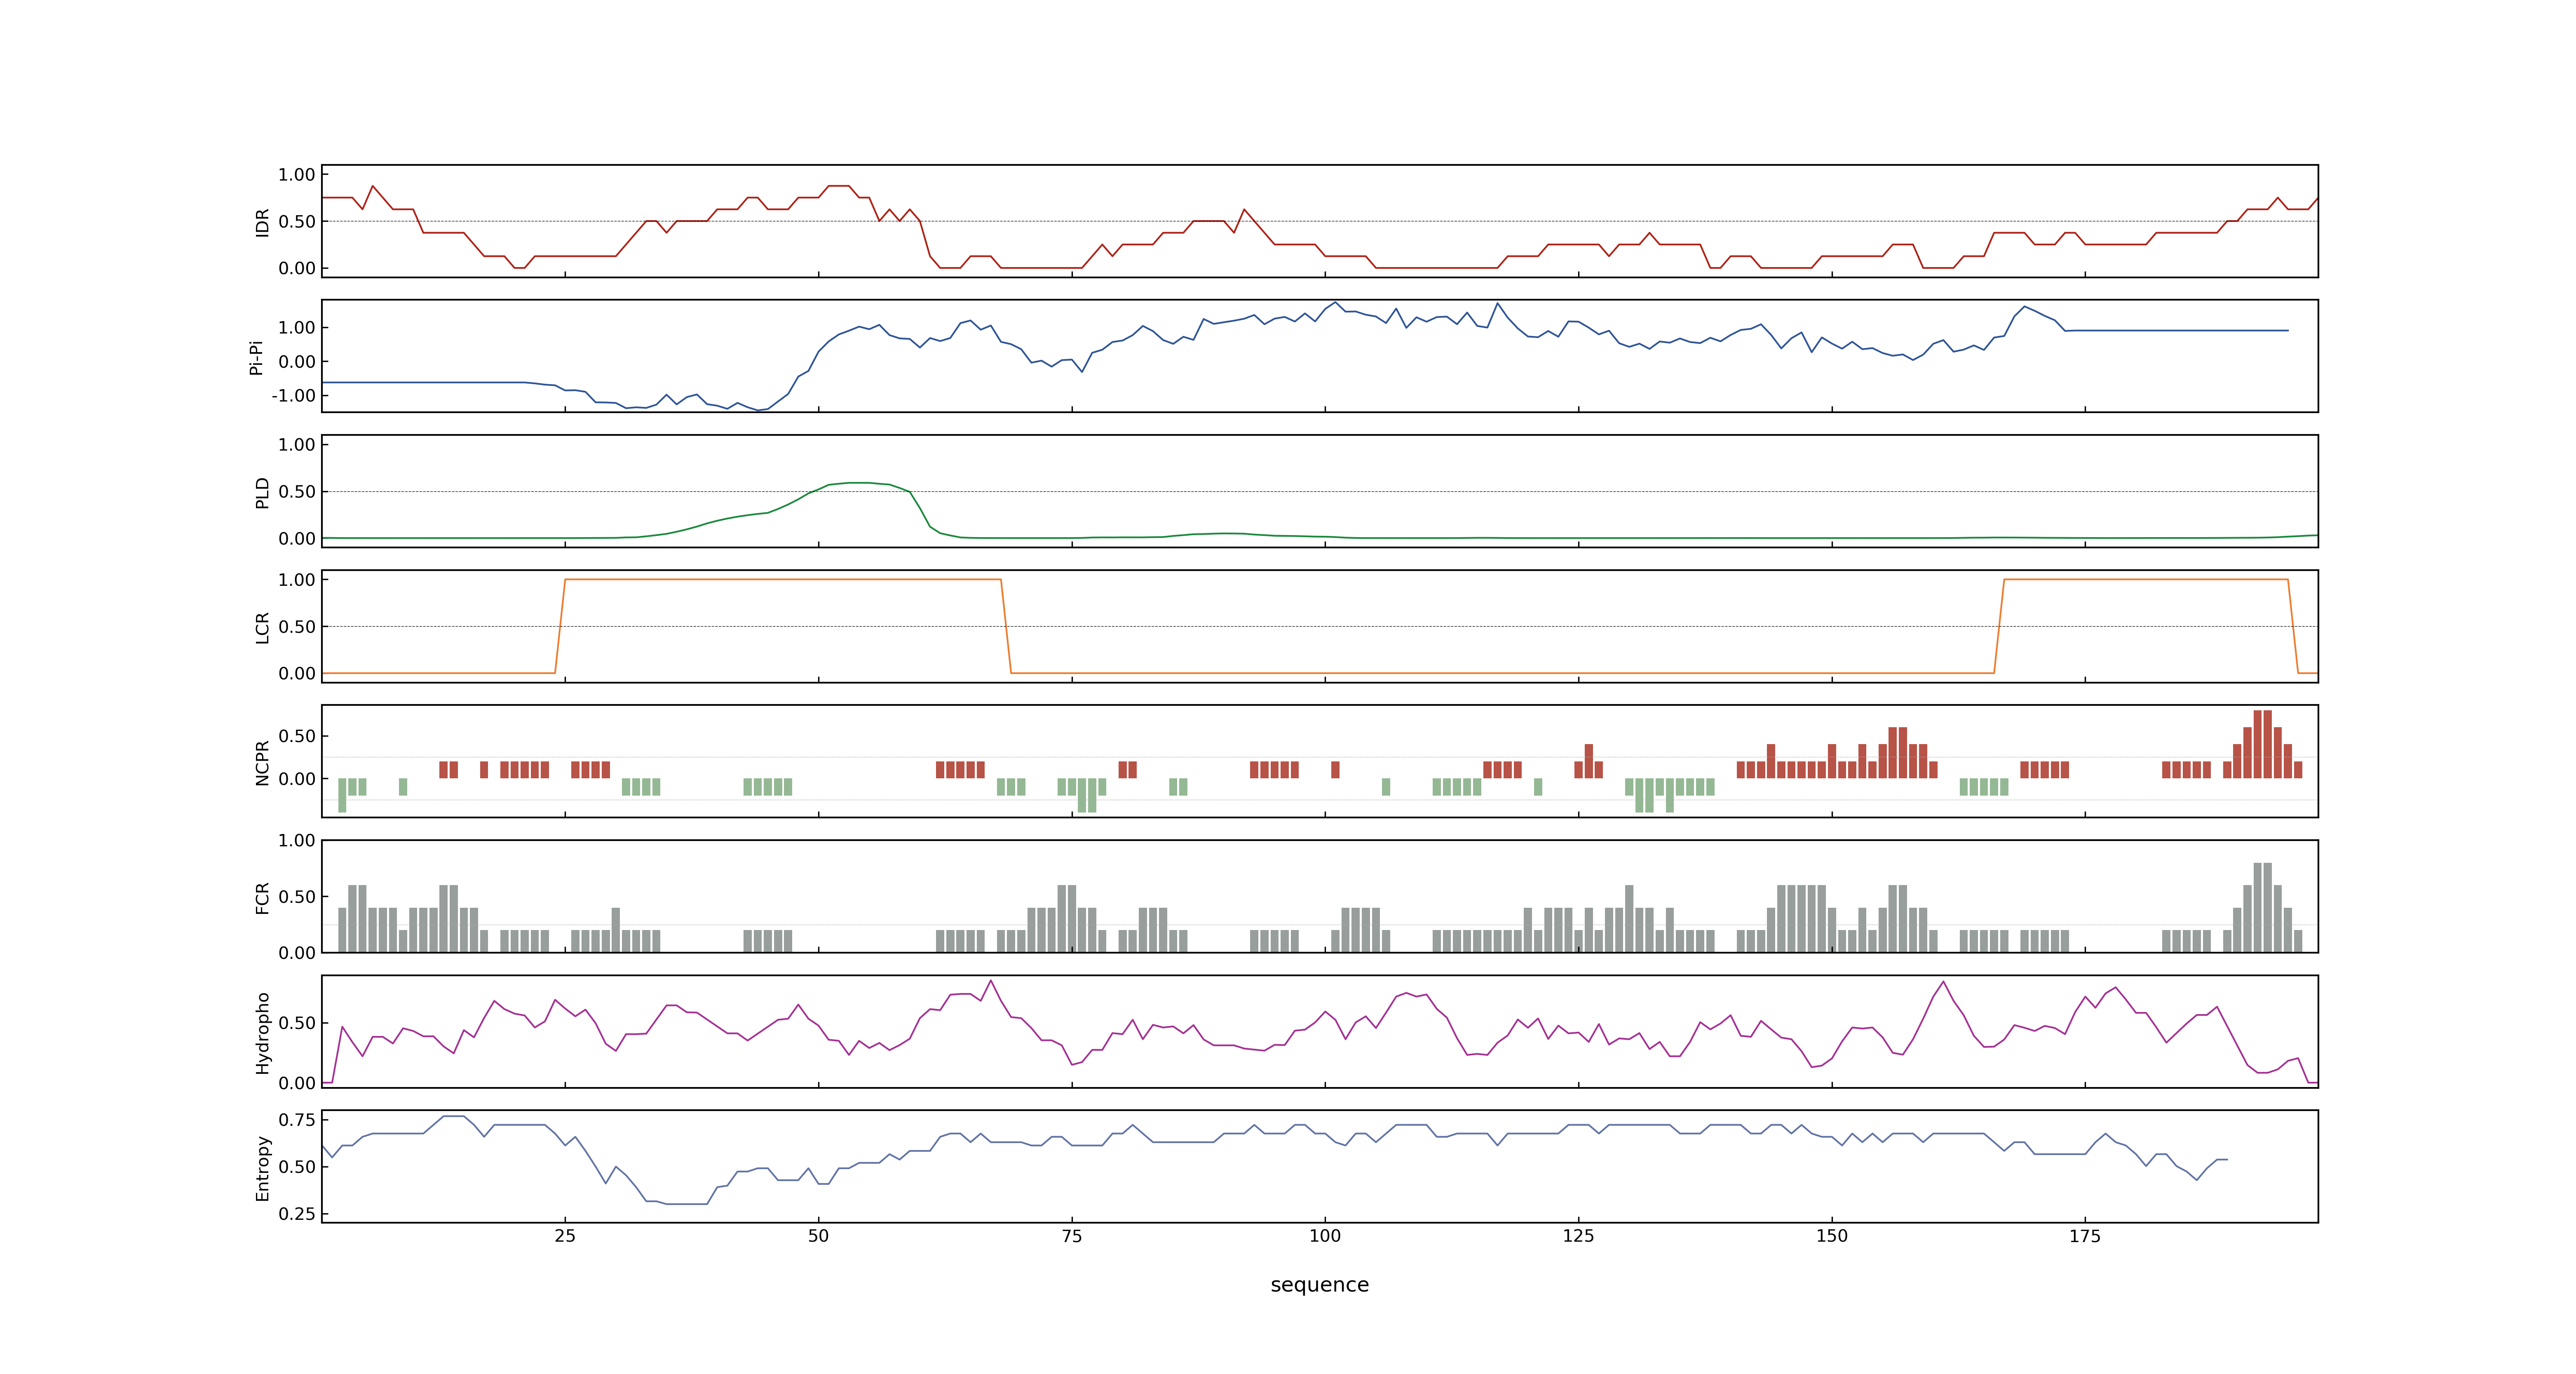Click the "-1.00" tick on Pi-Pi axis

pyautogui.click(x=293, y=396)
